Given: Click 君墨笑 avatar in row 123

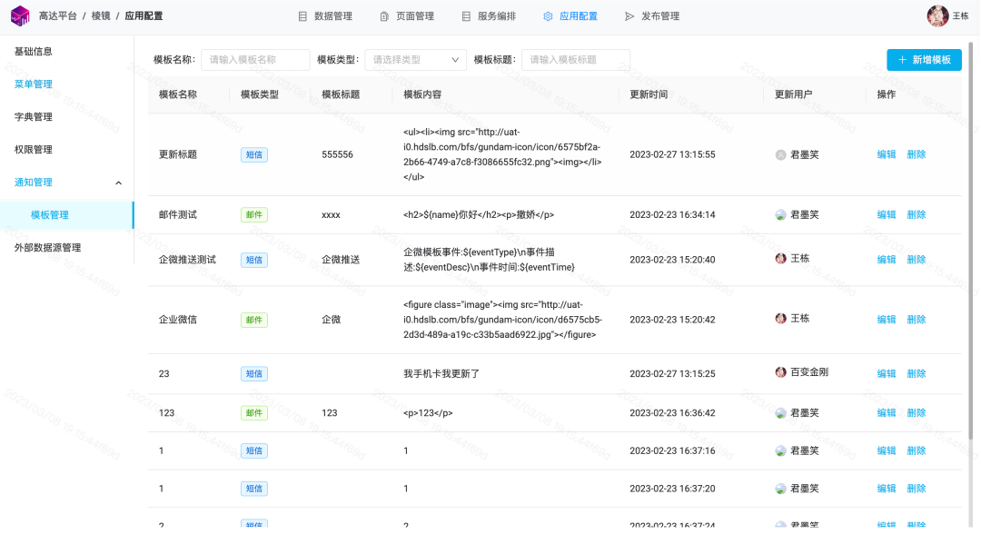Looking at the screenshot, I should [781, 413].
